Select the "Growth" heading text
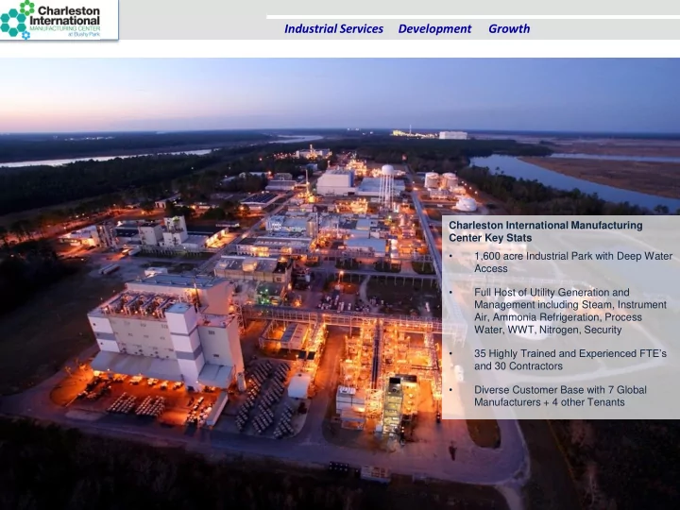This screenshot has width=680, height=510. click(509, 28)
